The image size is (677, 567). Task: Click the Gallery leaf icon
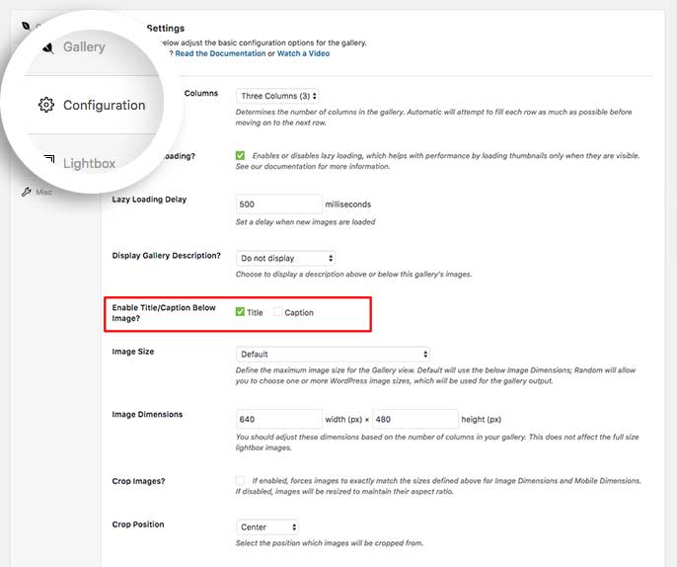(47, 45)
